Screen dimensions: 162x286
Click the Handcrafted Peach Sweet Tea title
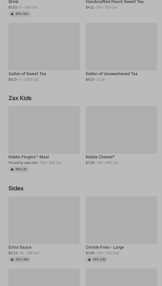(x=114, y=2)
